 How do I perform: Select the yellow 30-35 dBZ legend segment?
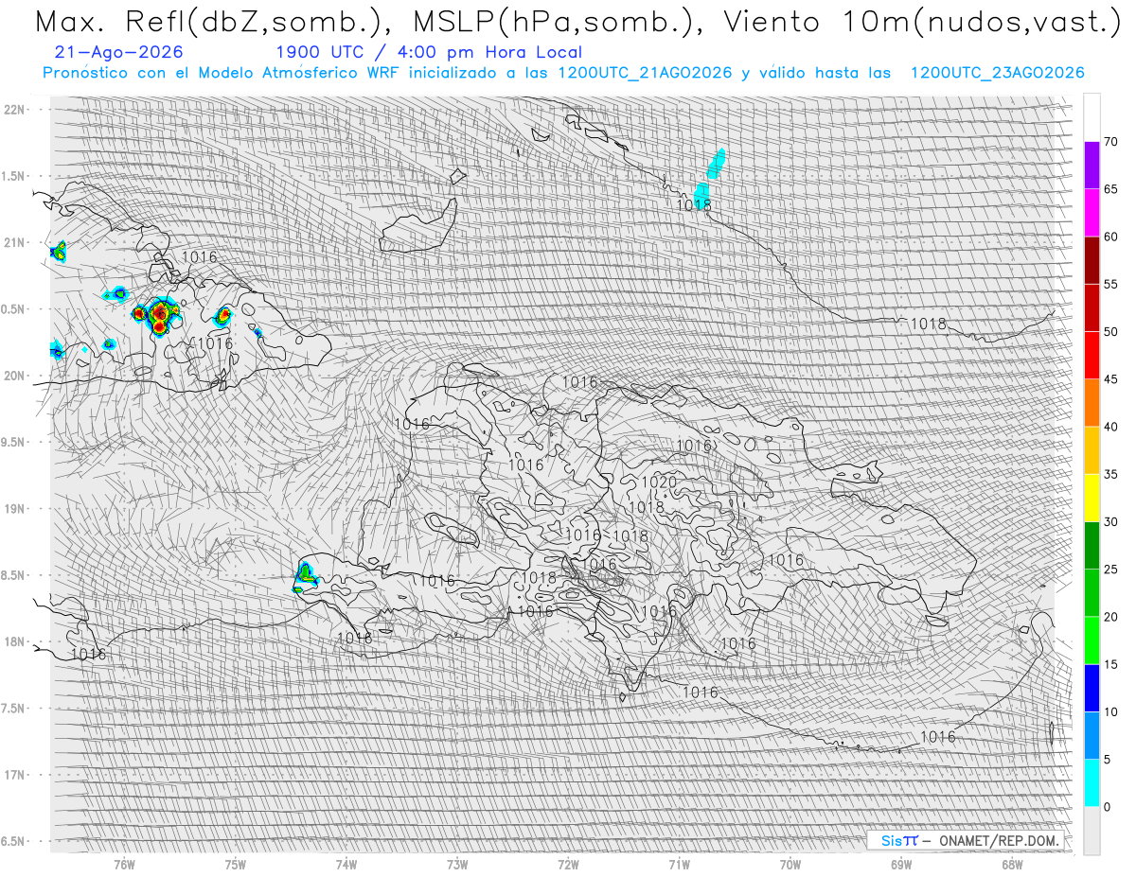tap(1092, 498)
